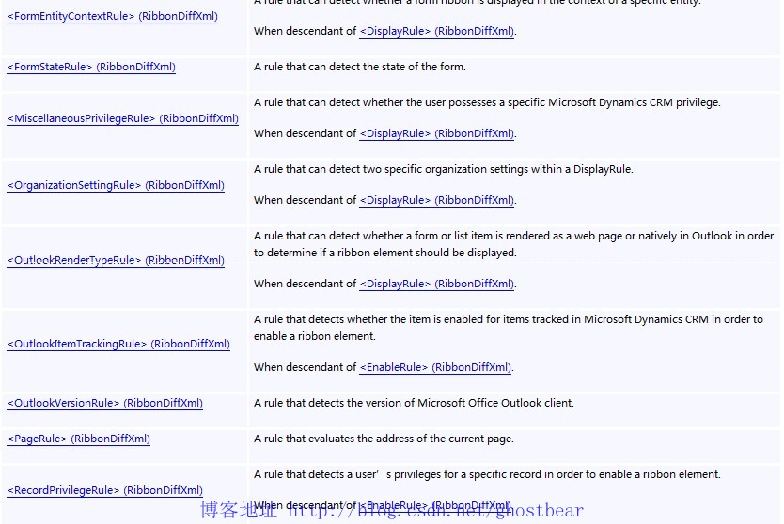
Task: Follow DisplayRule link in OrganizationSettingRule row
Action: [436, 200]
